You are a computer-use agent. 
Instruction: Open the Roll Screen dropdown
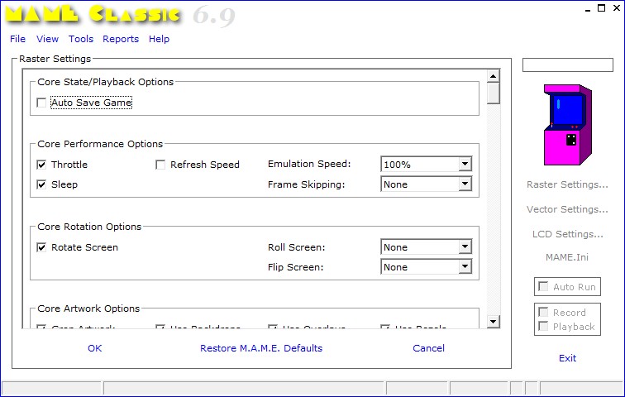[x=464, y=247]
